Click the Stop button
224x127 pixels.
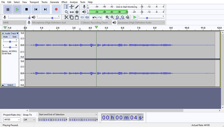coord(27,10)
